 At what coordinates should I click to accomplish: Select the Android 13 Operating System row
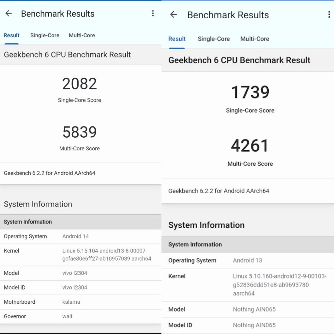[x=247, y=260]
